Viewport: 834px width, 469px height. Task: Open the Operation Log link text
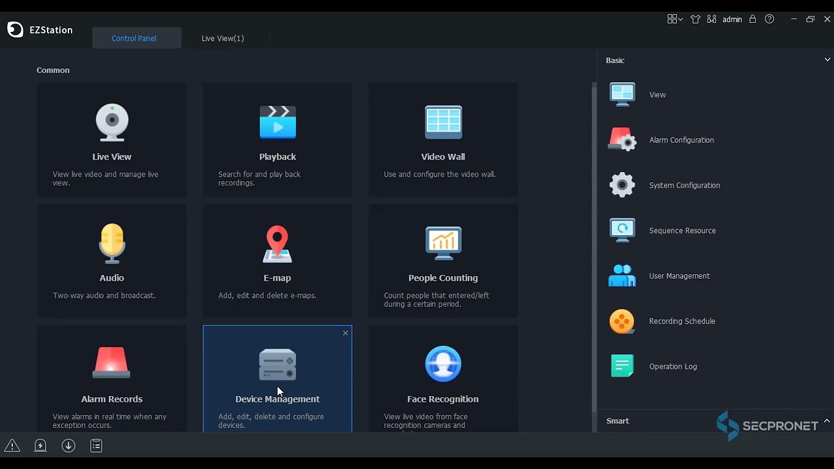673,367
